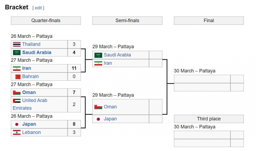Click Japan flag in semi-finals

click(x=98, y=119)
